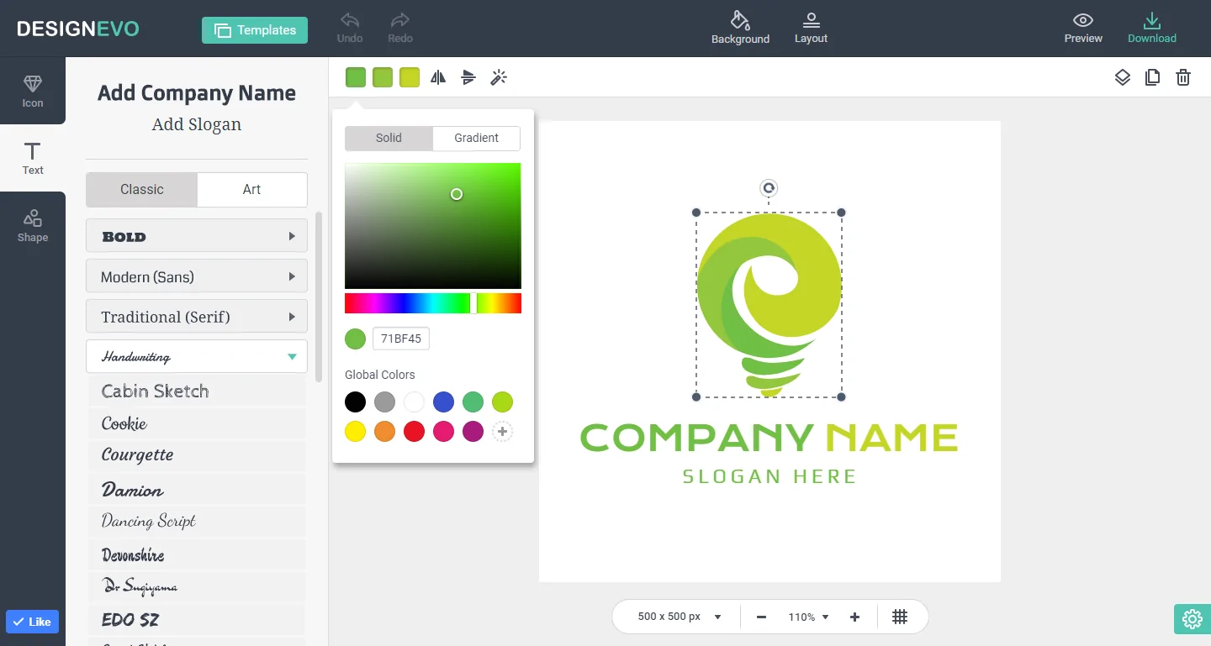Select the blue global color swatch
Screen dimensions: 1211x646
pos(443,402)
